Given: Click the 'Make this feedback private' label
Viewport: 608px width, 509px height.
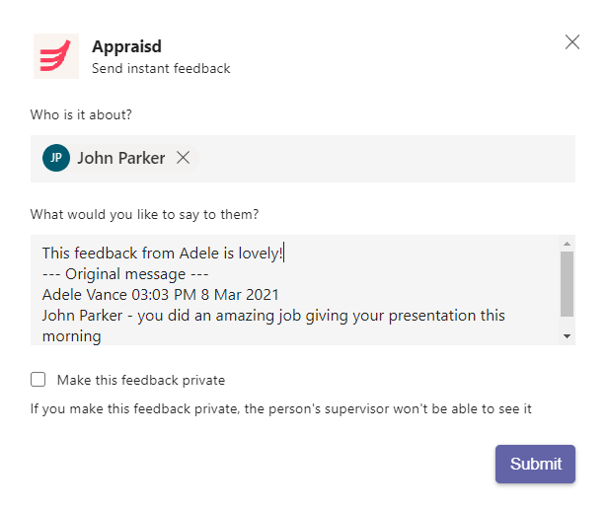Looking at the screenshot, I should 141,380.
